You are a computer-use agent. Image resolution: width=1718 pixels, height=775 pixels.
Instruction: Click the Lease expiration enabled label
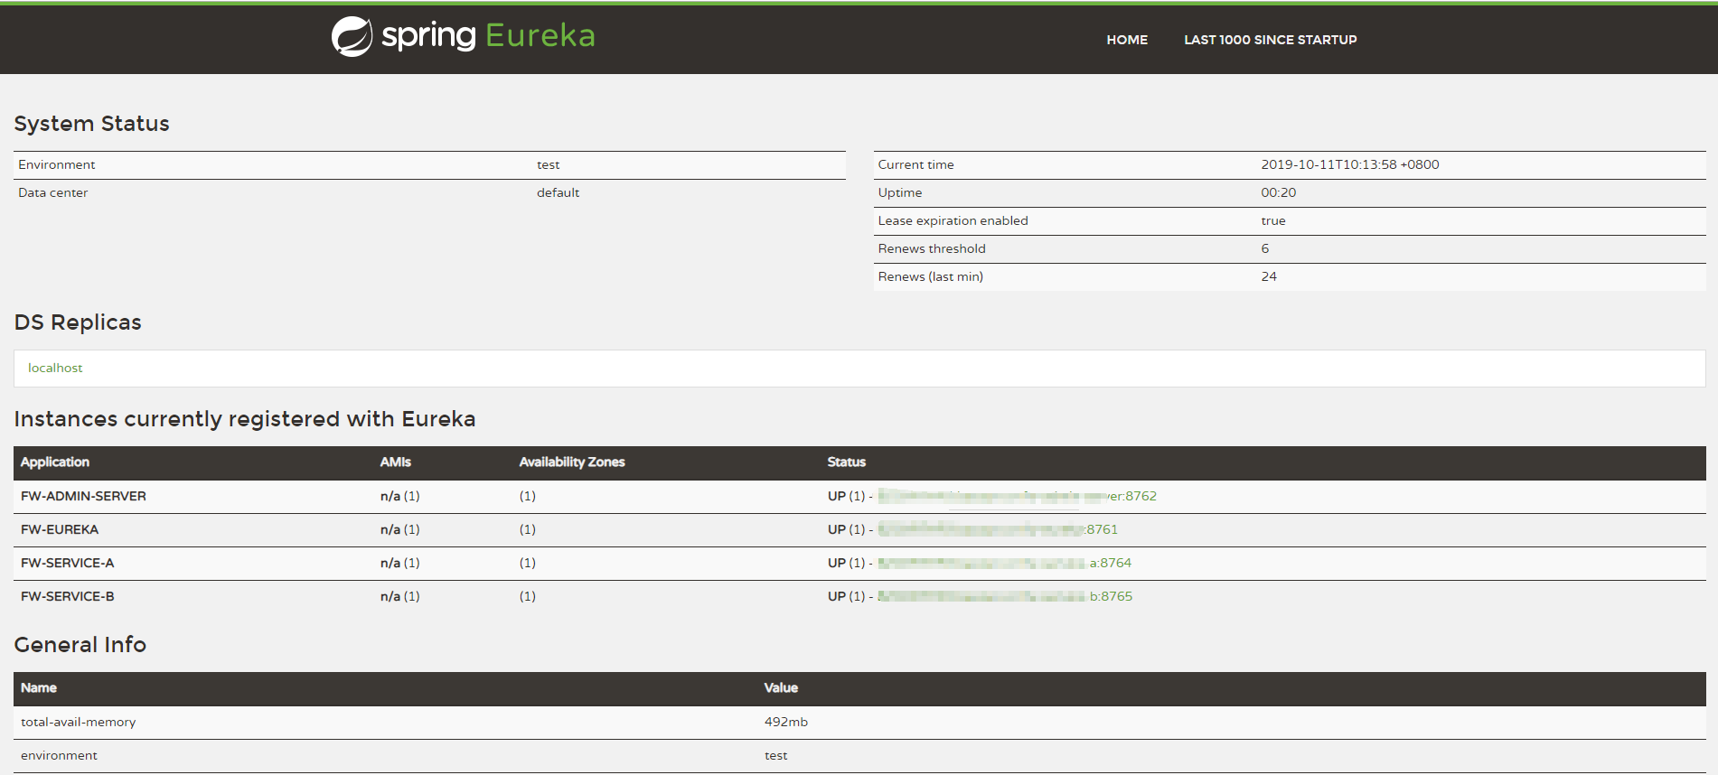coord(953,220)
